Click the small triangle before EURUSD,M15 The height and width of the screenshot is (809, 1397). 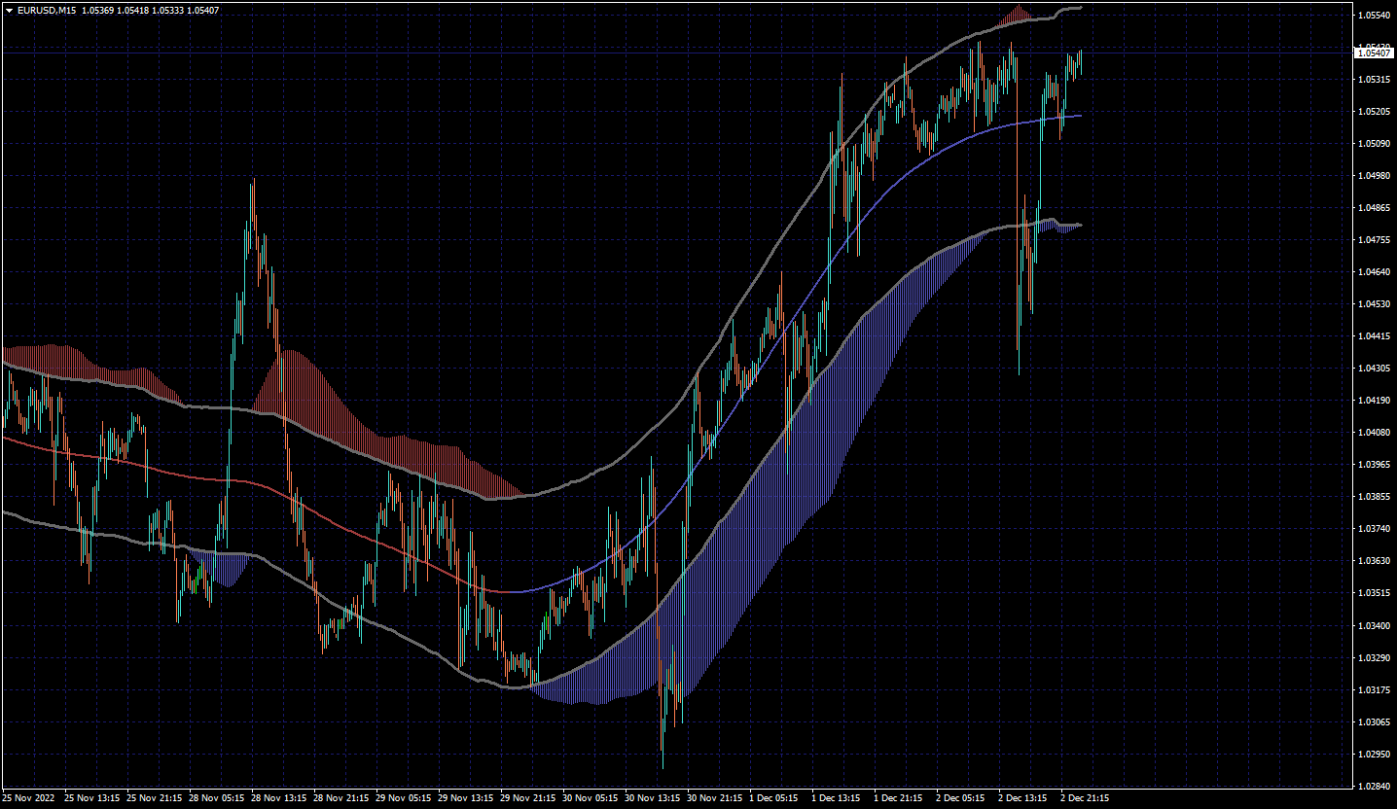pyautogui.click(x=9, y=11)
